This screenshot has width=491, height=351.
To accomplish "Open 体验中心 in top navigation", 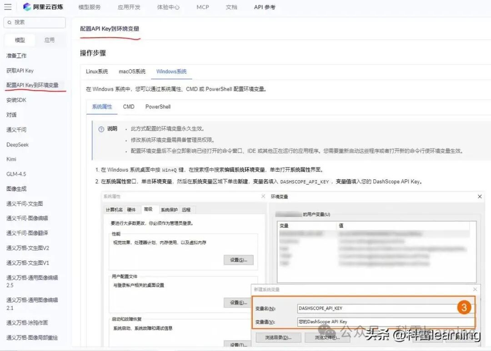I will click(x=168, y=7).
